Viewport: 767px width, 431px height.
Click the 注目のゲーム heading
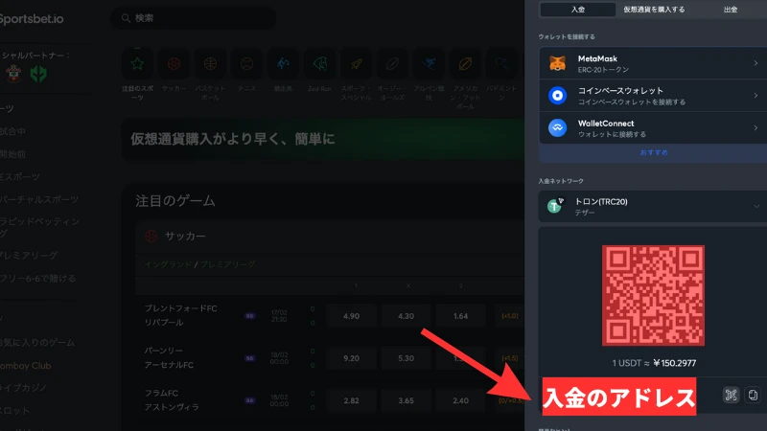pos(175,201)
